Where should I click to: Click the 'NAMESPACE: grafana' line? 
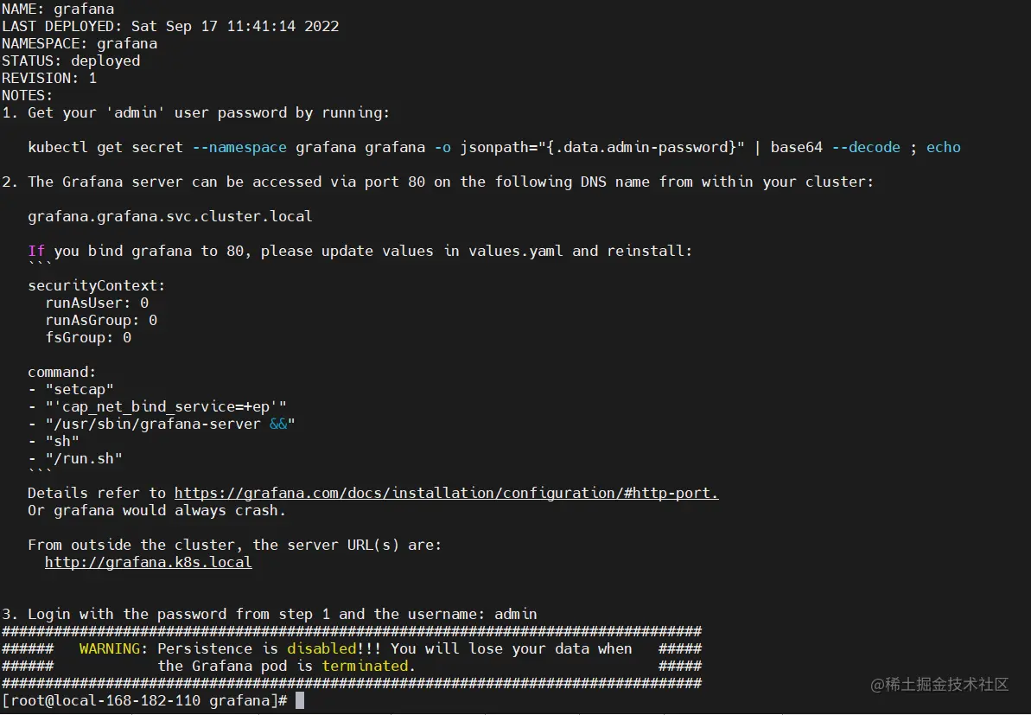pyautogui.click(x=80, y=43)
